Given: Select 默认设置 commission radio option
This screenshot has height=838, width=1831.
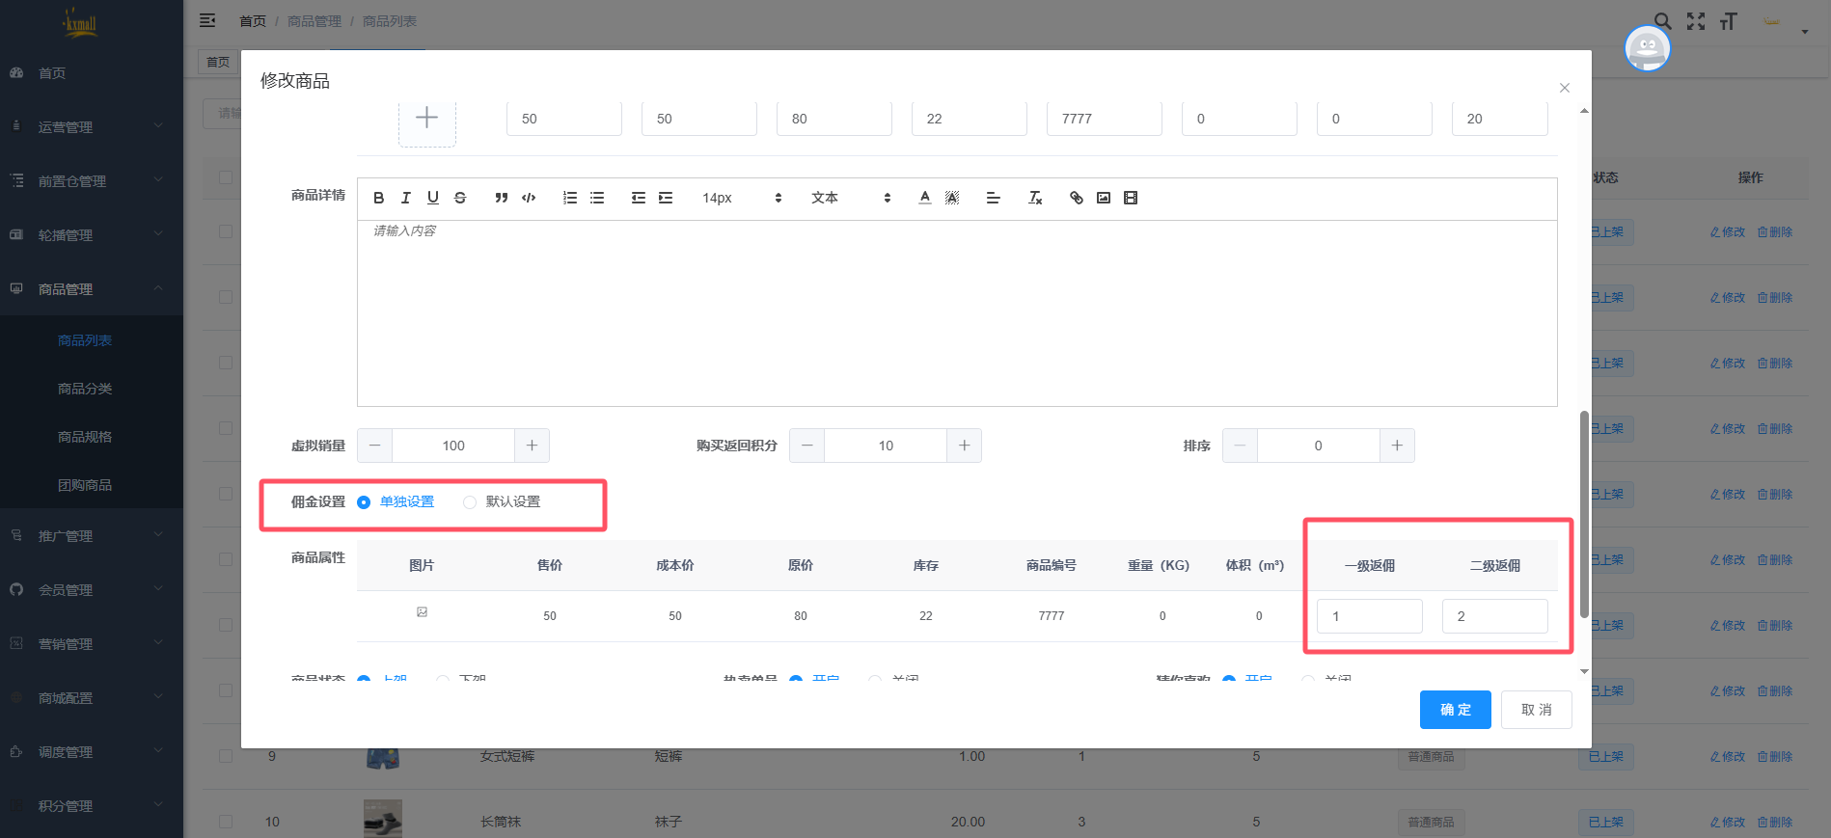Looking at the screenshot, I should coord(470,502).
